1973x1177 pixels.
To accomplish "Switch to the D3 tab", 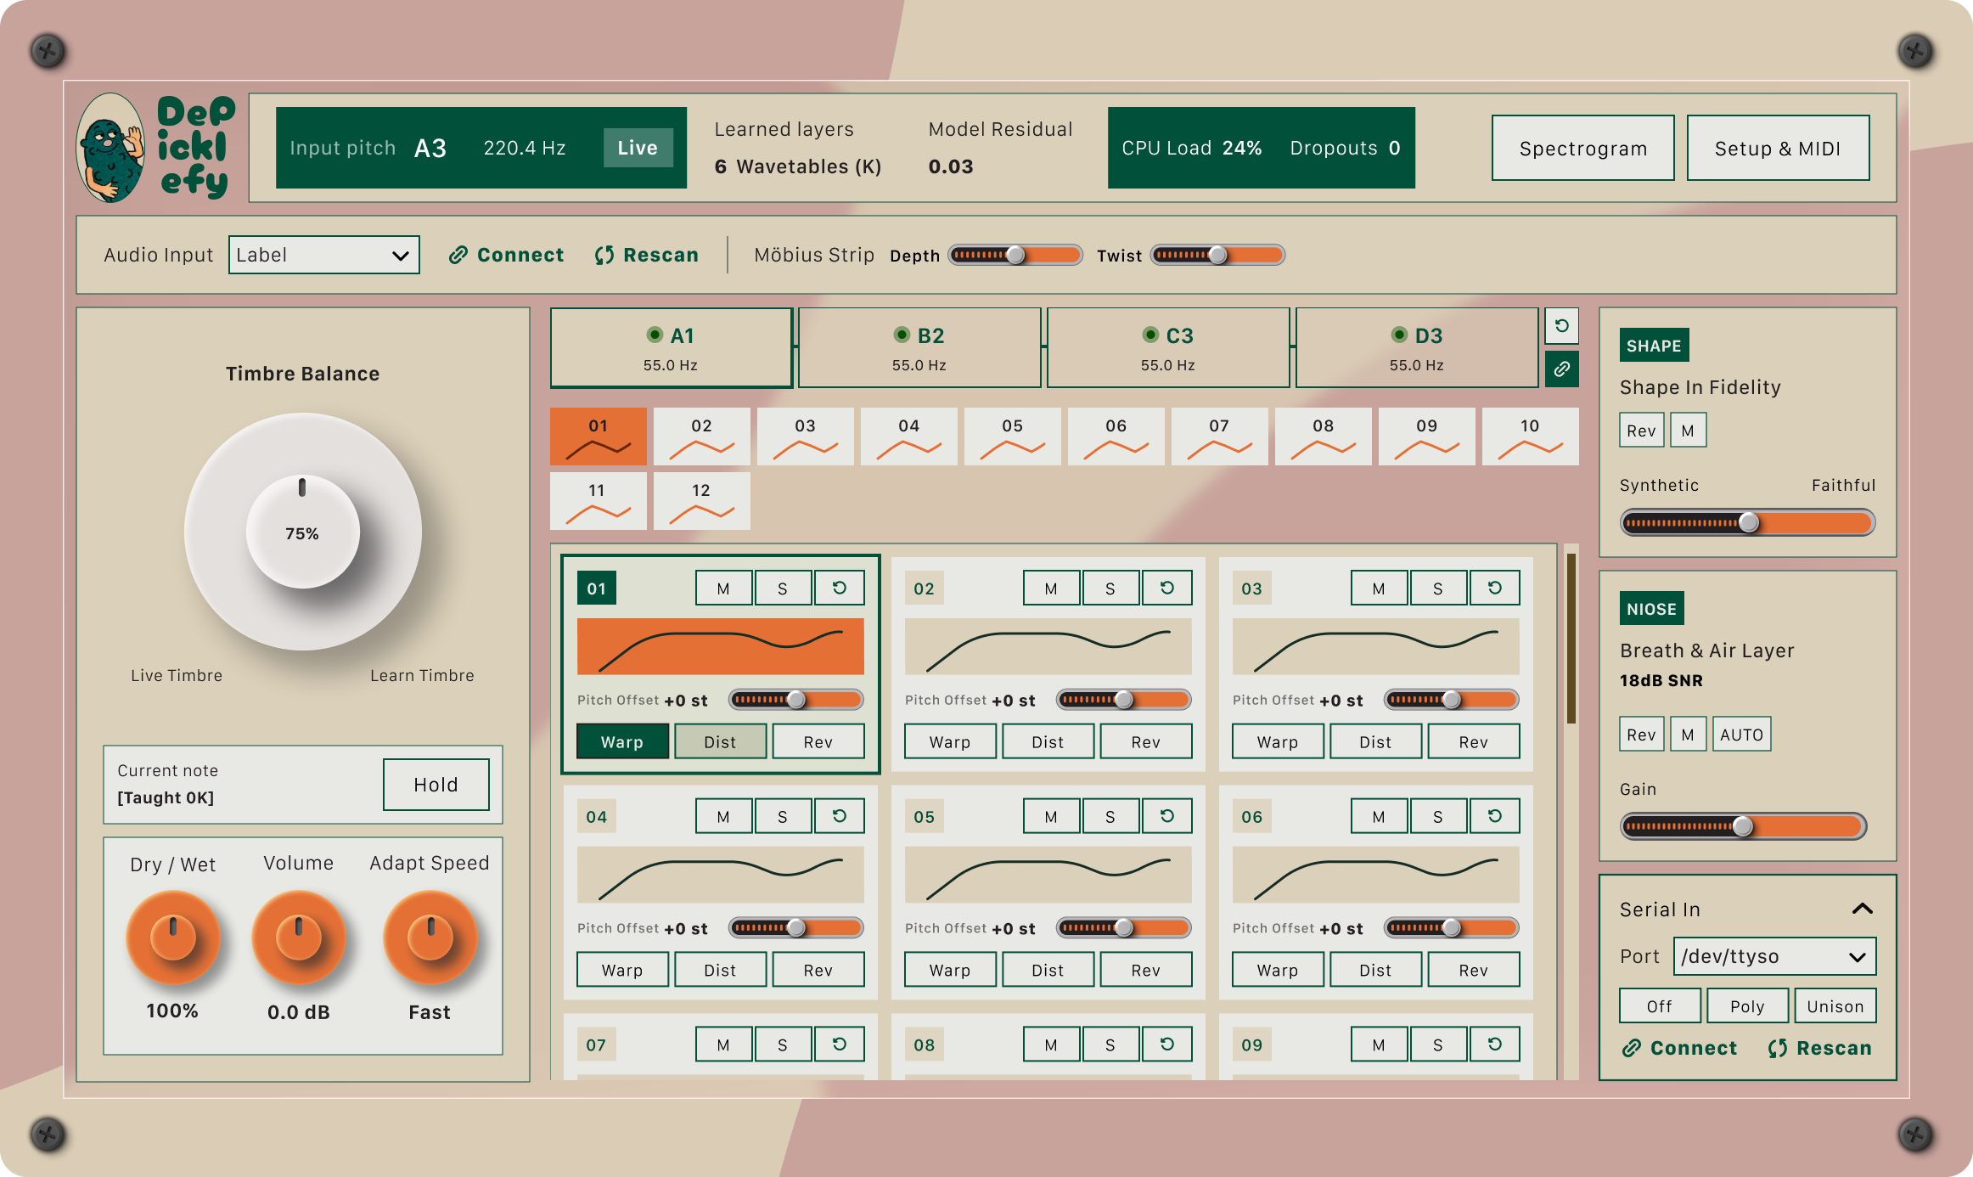I will 1417,348.
